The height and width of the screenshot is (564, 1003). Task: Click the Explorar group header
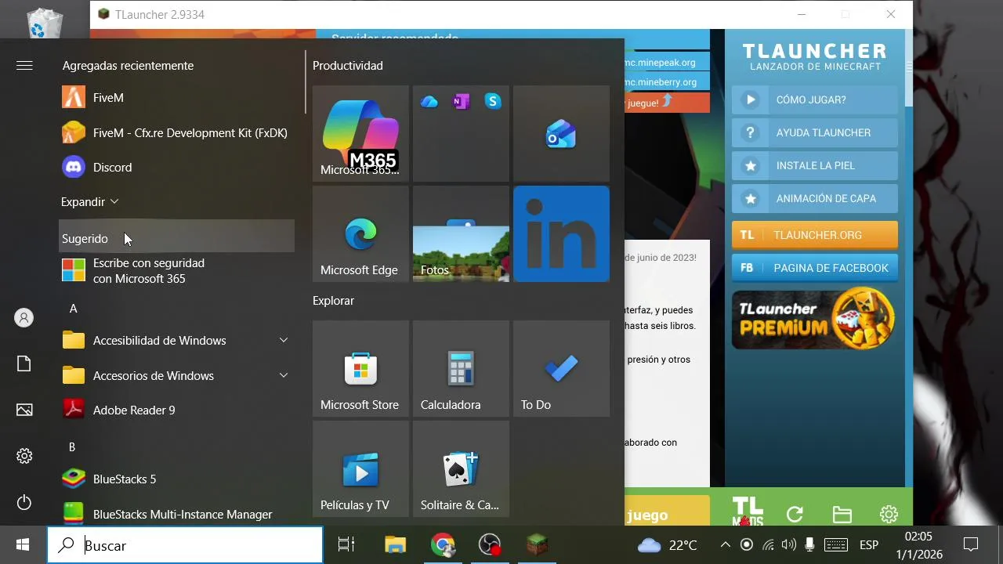[x=334, y=301]
